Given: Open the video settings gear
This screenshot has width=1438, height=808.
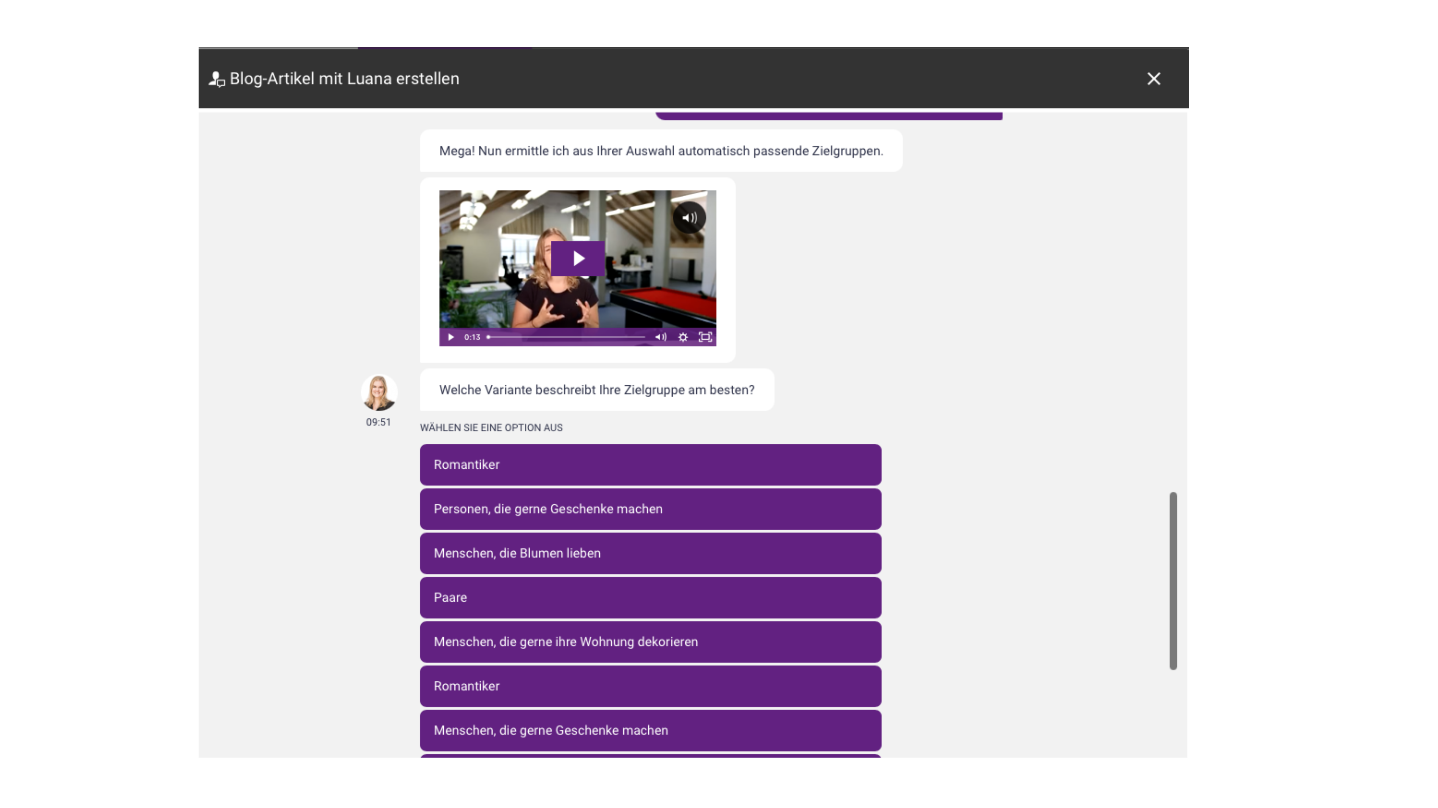Looking at the screenshot, I should click(x=683, y=337).
